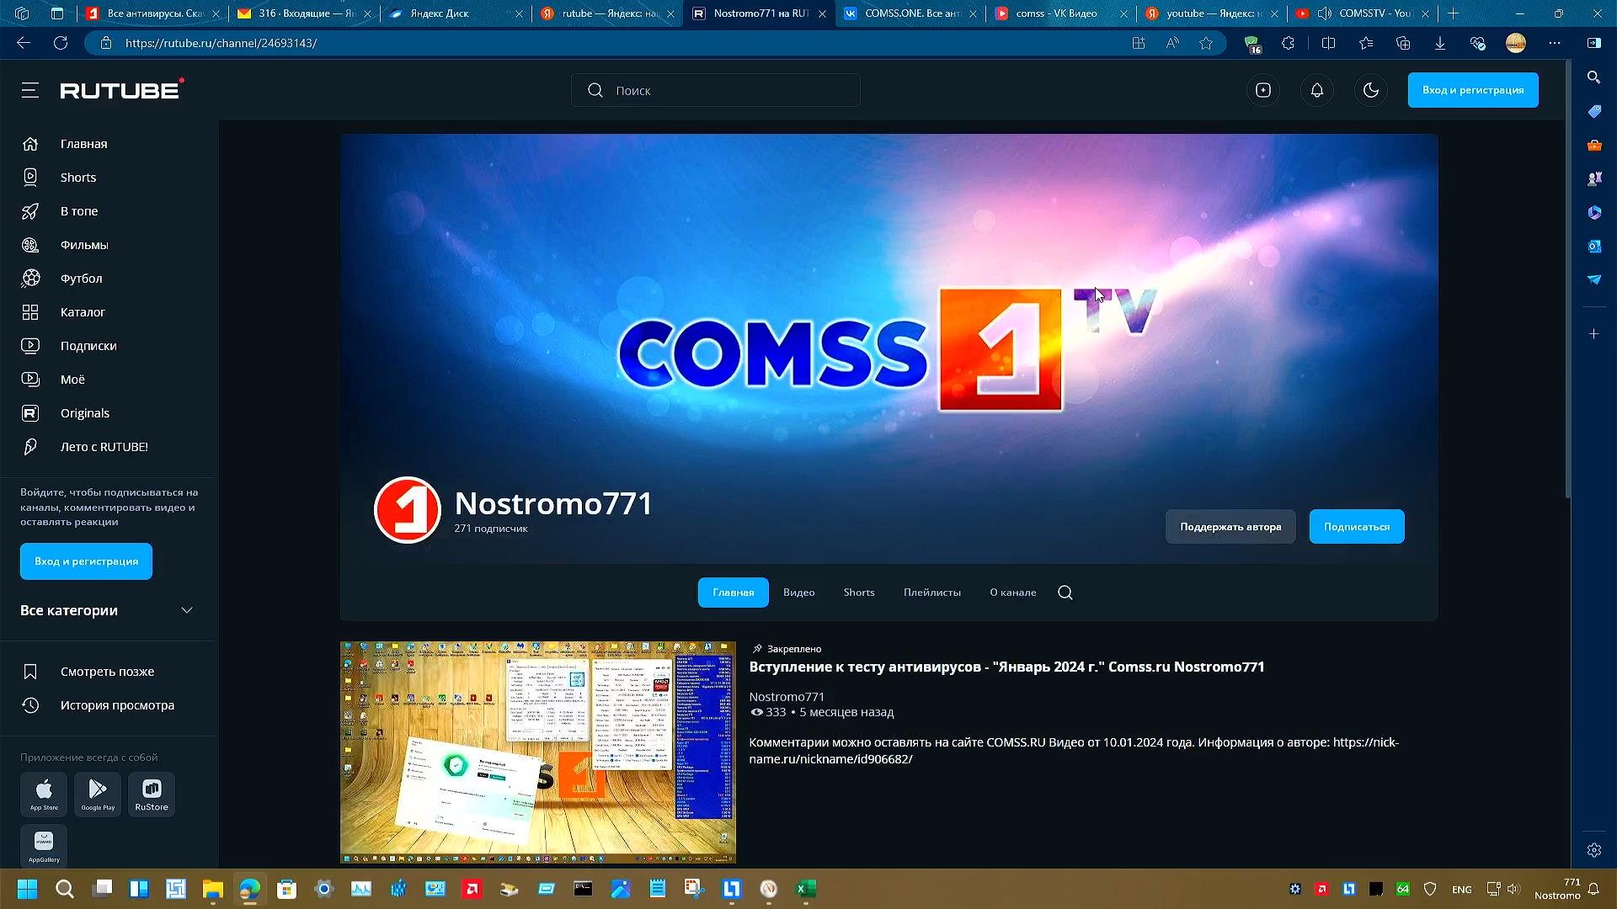The image size is (1617, 909).
Task: Open Excel from the Windows taskbar
Action: [x=805, y=889]
